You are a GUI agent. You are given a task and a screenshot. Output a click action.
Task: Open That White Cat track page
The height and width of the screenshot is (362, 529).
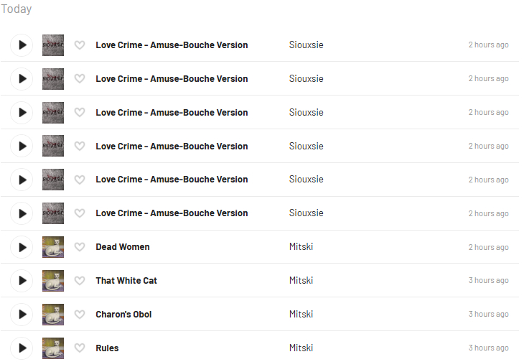pyautogui.click(x=126, y=281)
